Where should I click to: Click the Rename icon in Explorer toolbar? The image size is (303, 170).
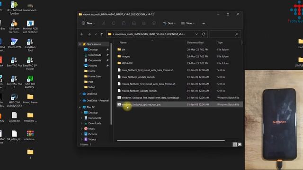click(134, 23)
